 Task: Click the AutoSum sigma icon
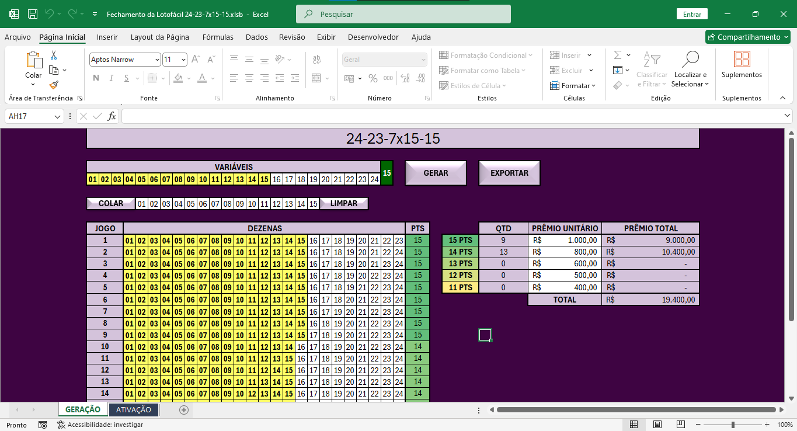click(x=618, y=55)
